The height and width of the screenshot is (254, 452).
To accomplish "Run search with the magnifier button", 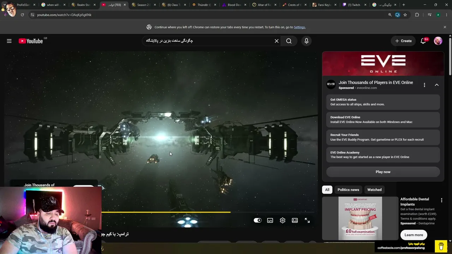I will click(x=289, y=41).
